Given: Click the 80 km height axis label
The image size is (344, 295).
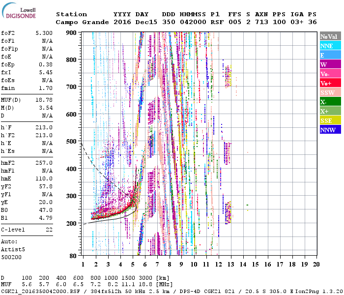Looking at the screenshot, I should point(73,256).
